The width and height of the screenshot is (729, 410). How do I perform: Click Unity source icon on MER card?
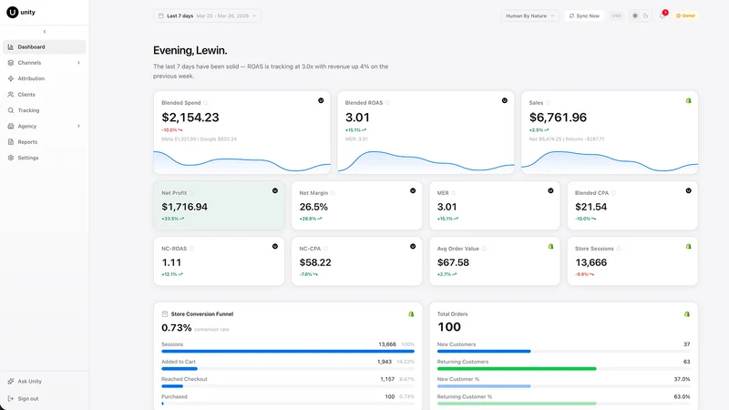pyautogui.click(x=550, y=190)
